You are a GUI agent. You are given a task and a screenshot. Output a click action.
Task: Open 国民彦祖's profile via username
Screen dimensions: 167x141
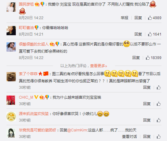point(26,4)
